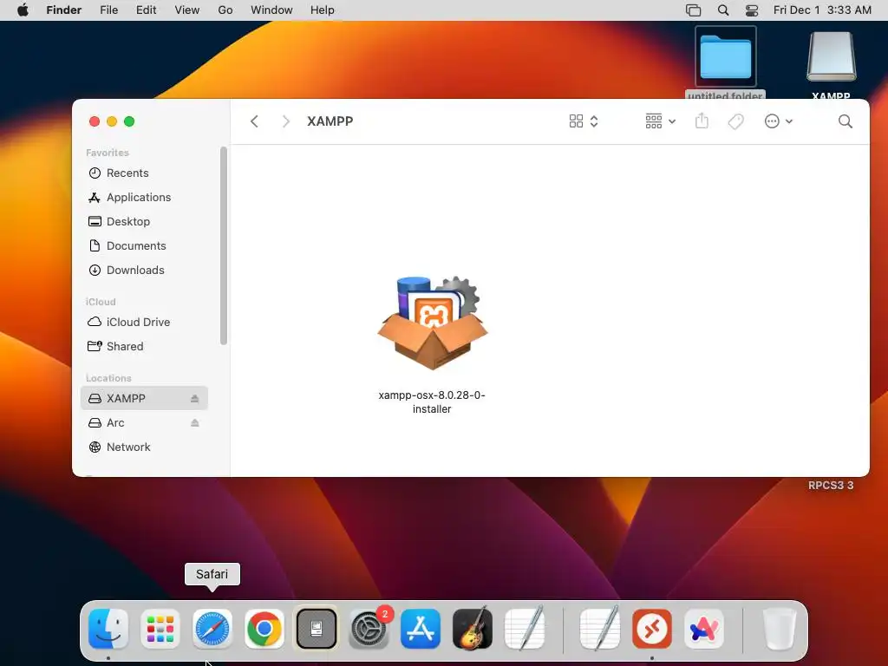
Task: Launch Safari from the Dock
Action: (x=212, y=629)
